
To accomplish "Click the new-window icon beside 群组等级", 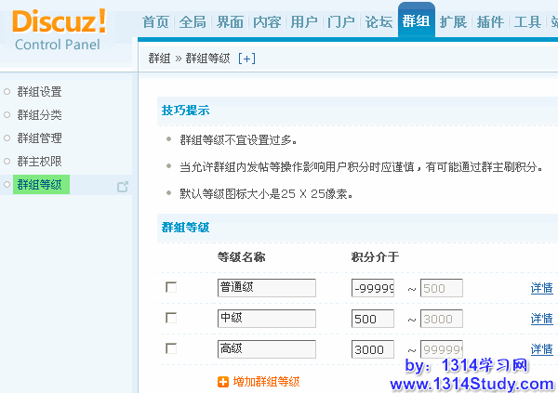I will 122,186.
